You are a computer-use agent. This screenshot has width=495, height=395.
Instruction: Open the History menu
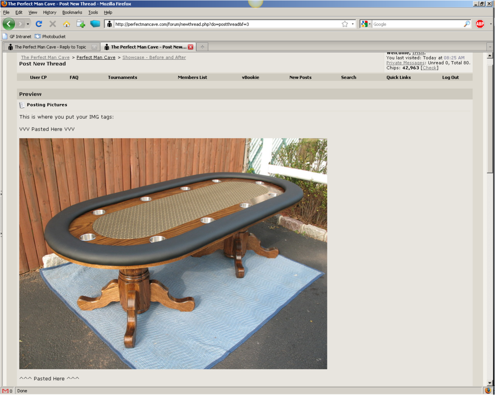[49, 12]
